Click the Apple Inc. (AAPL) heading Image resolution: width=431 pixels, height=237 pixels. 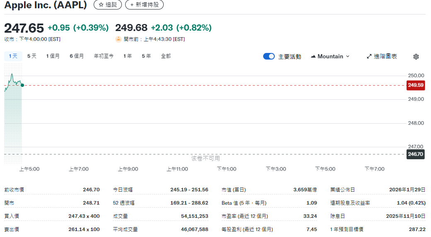[x=46, y=5]
